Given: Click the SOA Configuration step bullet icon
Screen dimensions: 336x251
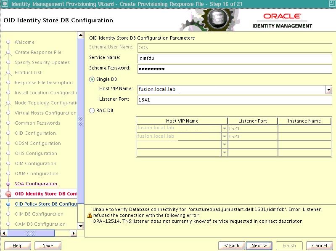Looking at the screenshot, I should (x=8, y=184).
